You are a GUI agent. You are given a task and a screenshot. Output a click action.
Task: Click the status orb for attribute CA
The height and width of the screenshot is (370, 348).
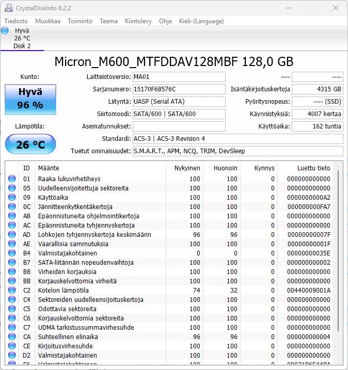pyautogui.click(x=12, y=337)
